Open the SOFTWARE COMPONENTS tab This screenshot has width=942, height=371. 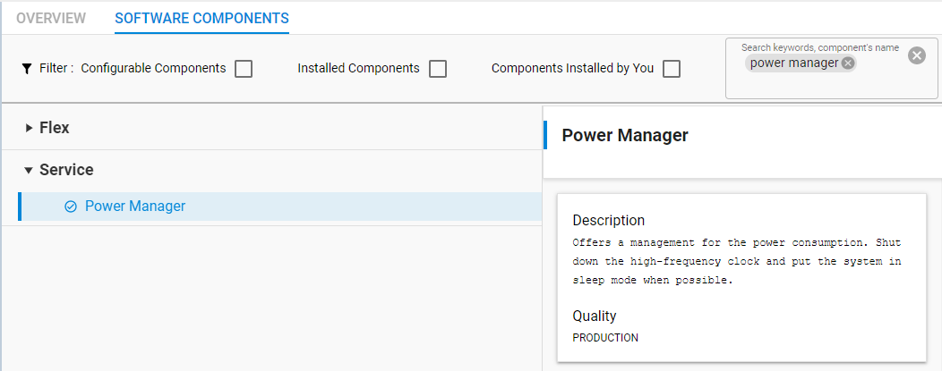click(x=201, y=18)
